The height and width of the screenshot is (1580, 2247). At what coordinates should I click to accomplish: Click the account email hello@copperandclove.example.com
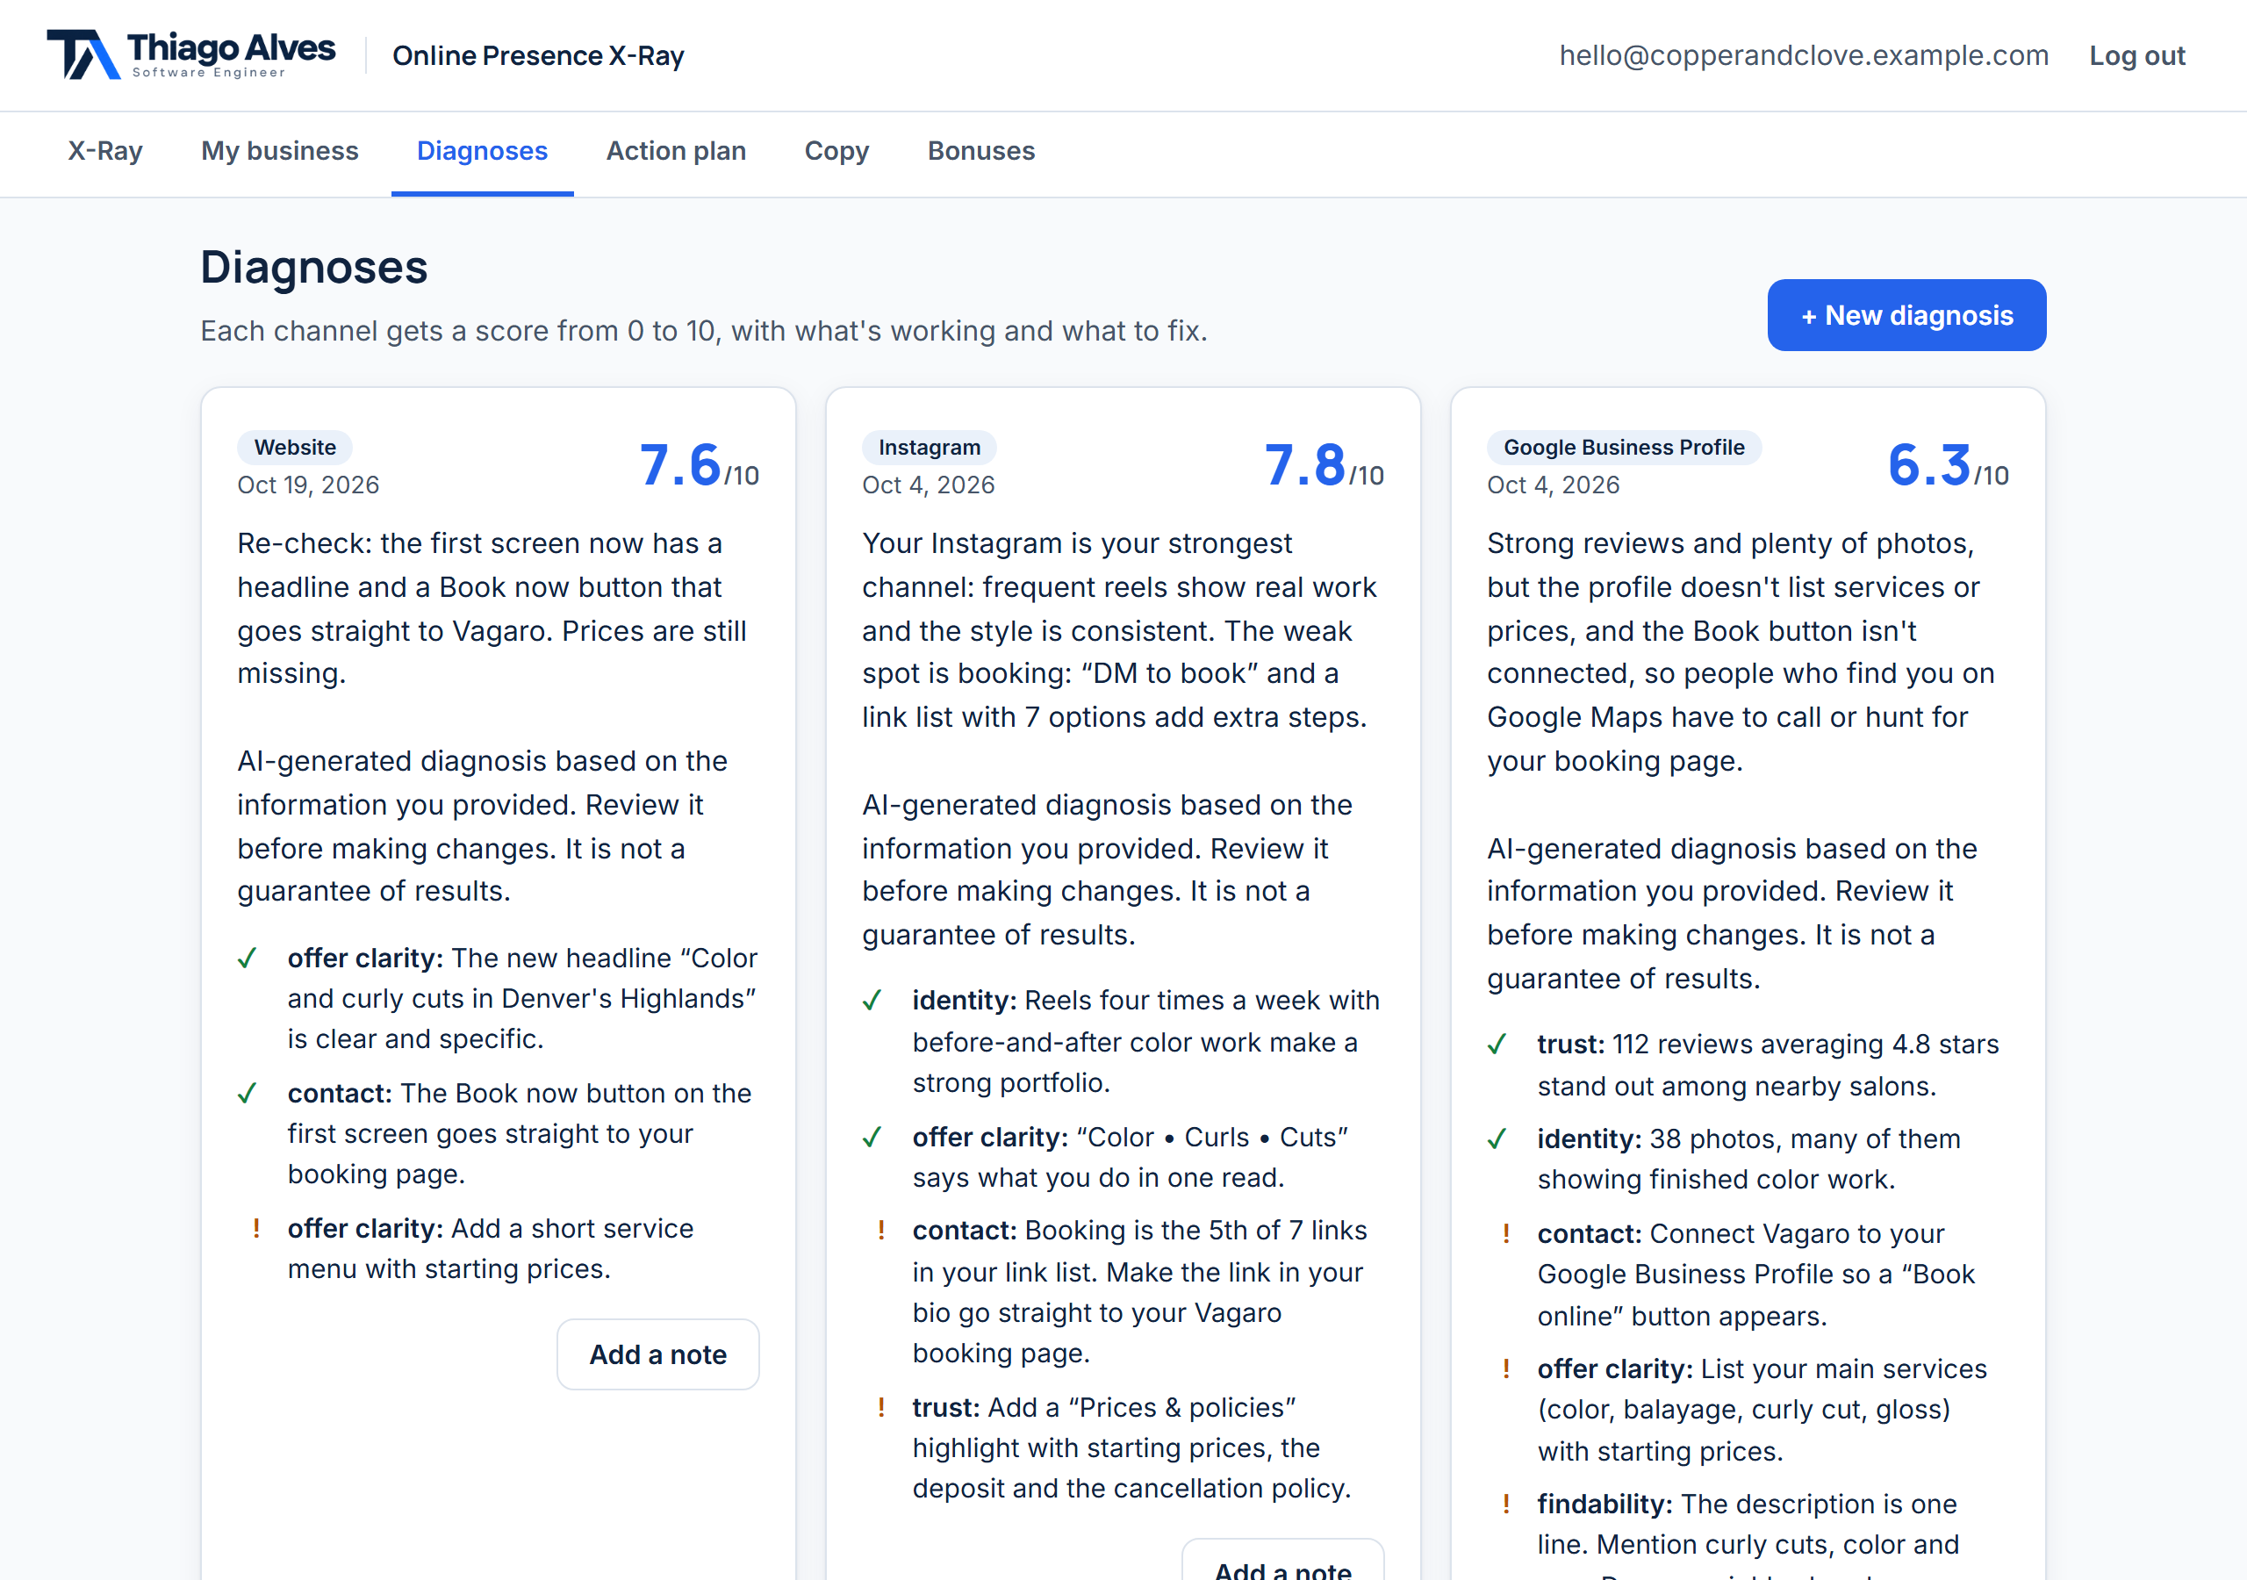coord(1804,56)
